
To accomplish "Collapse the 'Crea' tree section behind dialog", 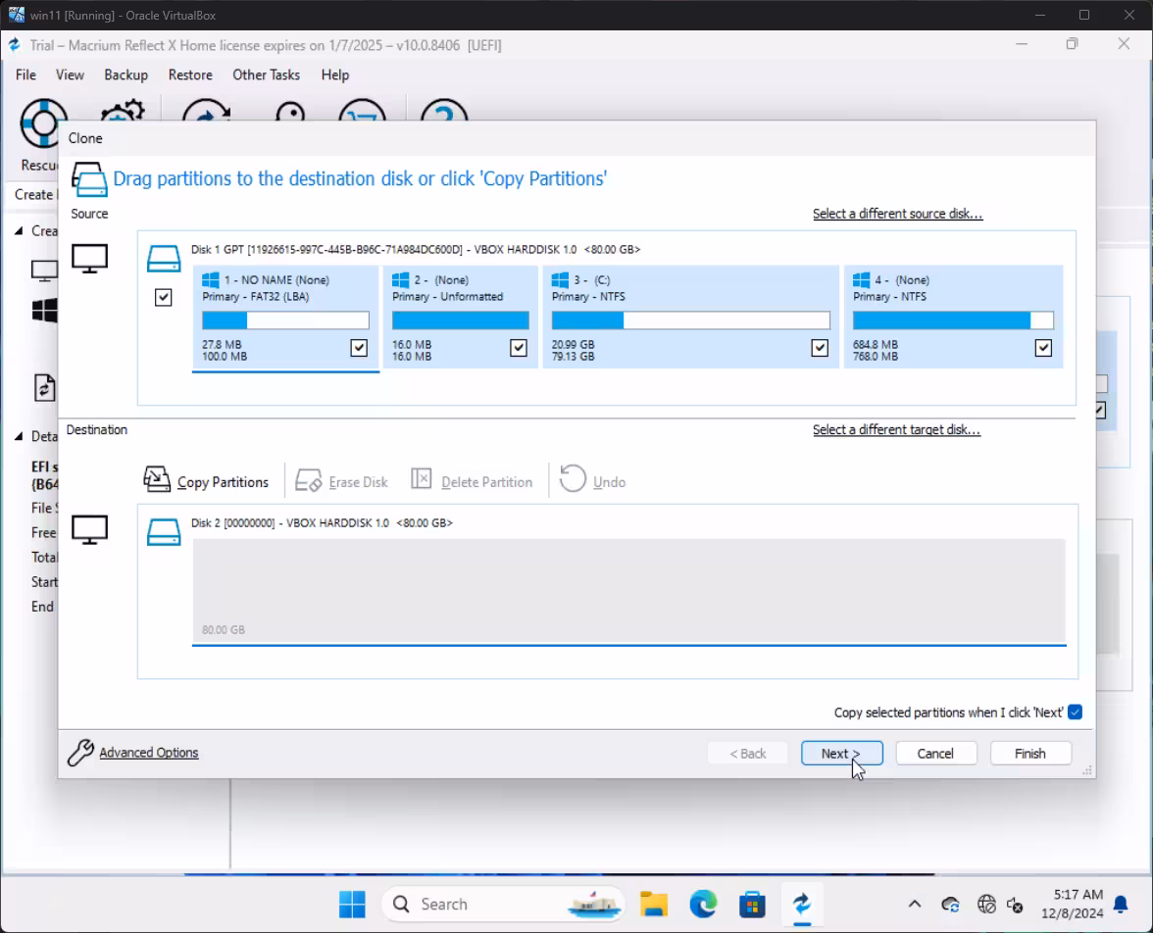I will click(x=20, y=231).
